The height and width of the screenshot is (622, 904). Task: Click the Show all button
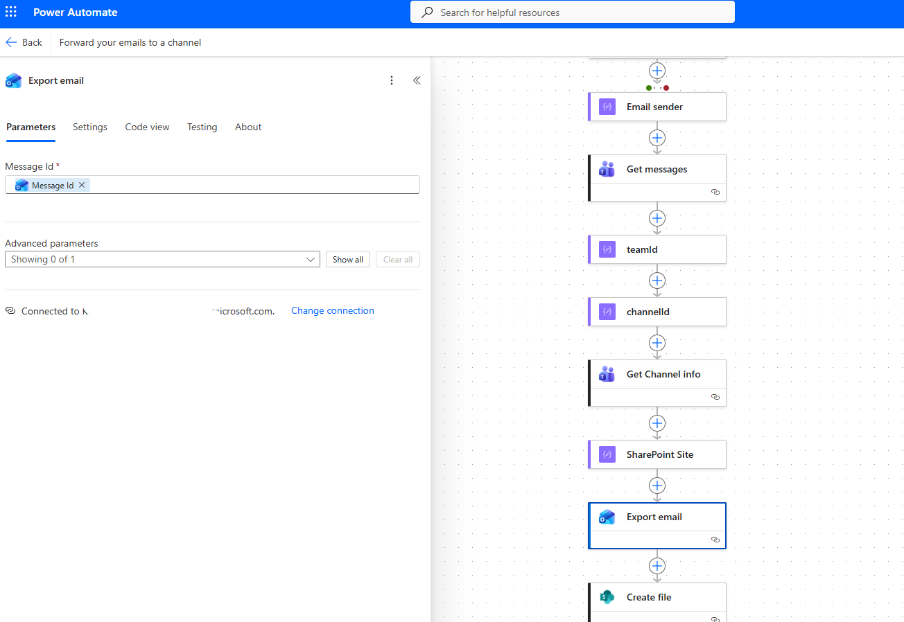coord(347,259)
